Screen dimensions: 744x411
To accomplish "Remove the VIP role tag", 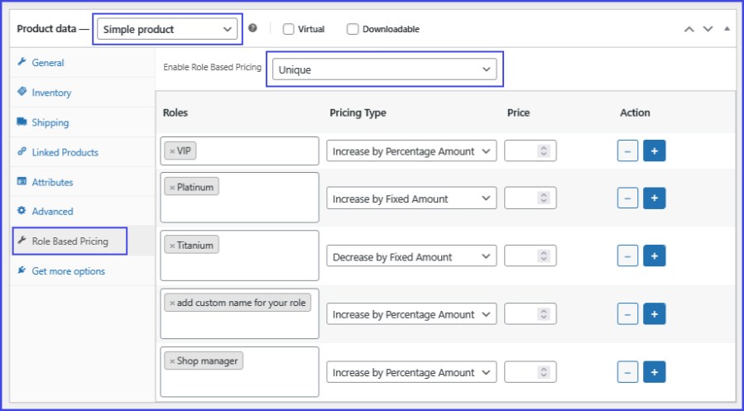I will [x=172, y=151].
